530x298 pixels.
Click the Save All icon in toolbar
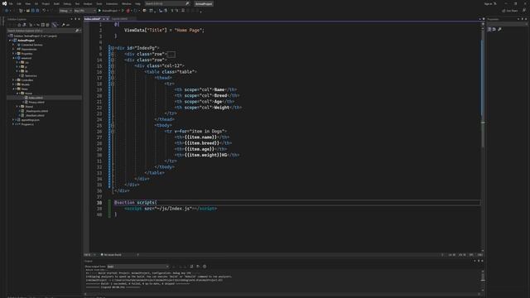coord(37,11)
